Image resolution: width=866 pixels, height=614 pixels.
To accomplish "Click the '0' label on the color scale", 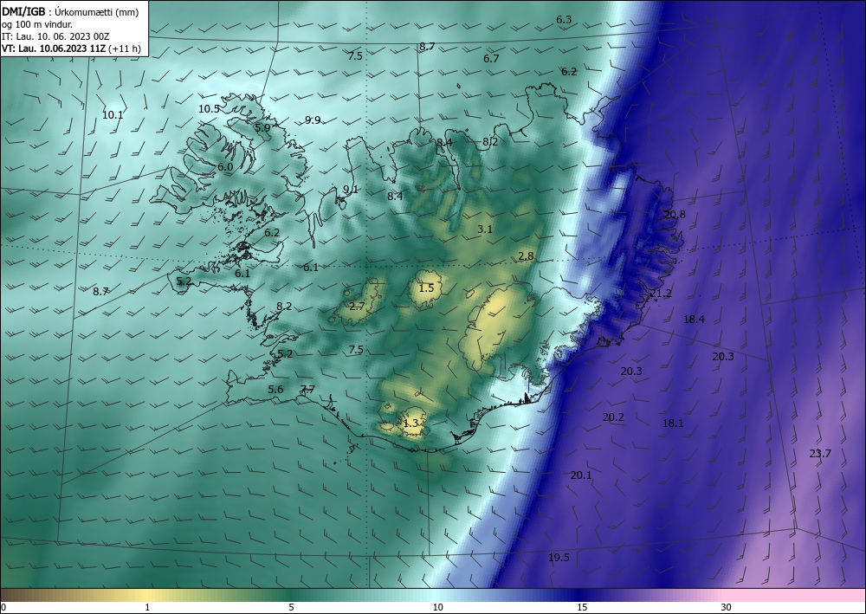I will click(x=3, y=608).
